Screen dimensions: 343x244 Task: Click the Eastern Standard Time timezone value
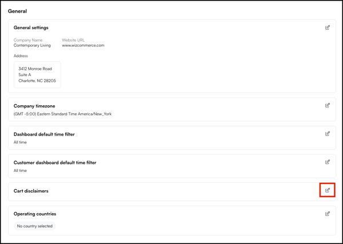point(62,114)
